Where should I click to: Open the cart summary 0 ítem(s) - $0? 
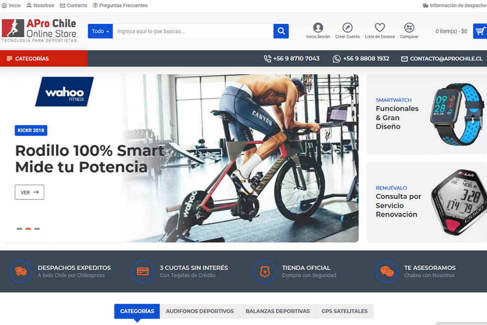[x=451, y=31]
